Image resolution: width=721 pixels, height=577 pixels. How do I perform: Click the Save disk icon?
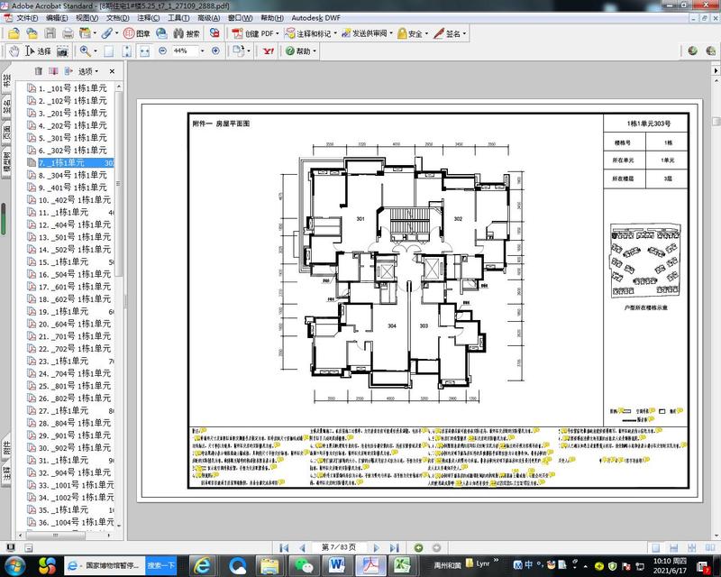[x=50, y=33]
